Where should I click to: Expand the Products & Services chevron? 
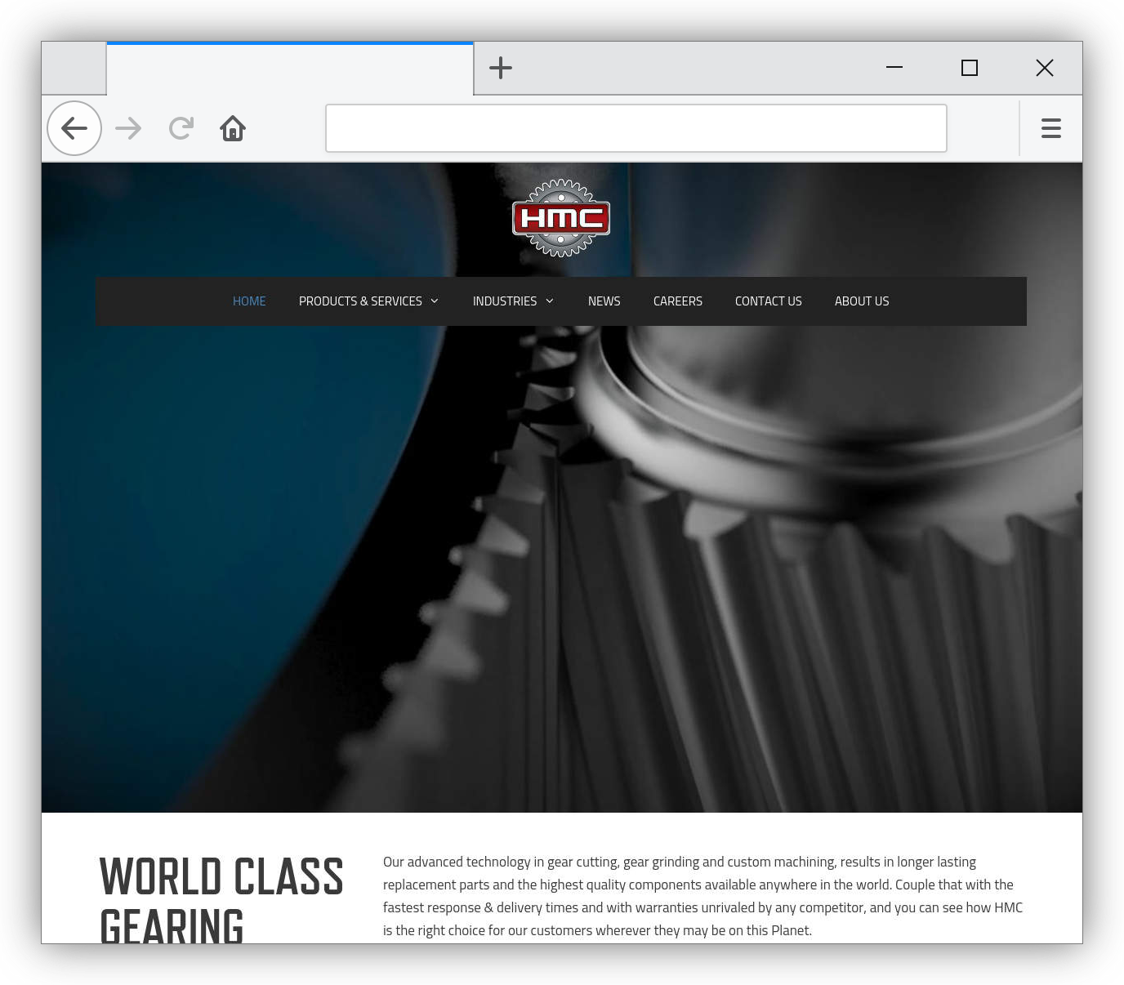435,301
